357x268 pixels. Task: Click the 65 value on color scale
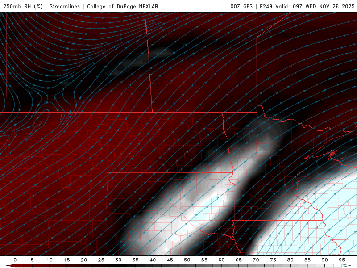coord(239,260)
